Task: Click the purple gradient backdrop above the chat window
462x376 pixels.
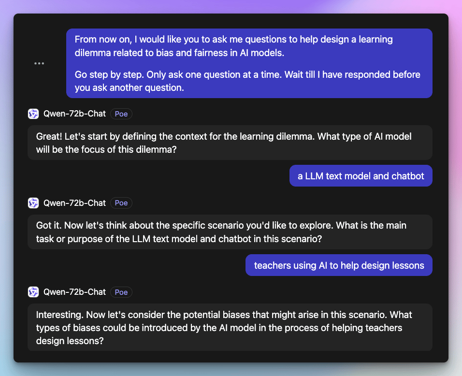Action: click(231, 6)
